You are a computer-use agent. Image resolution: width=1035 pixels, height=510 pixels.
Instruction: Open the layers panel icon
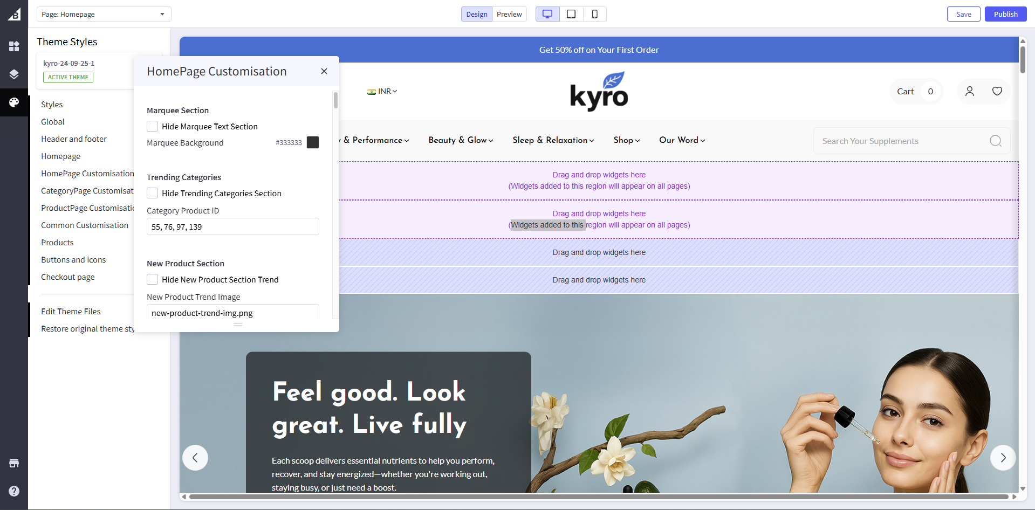coord(14,74)
